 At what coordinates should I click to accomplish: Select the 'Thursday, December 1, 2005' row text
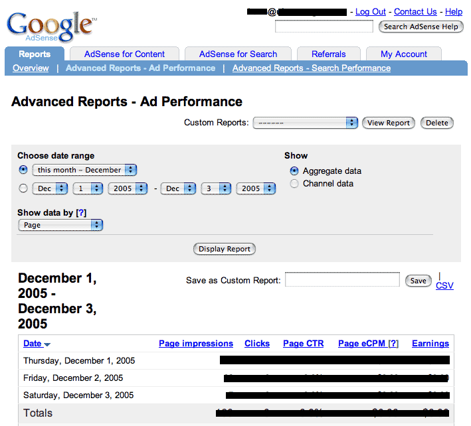79,360
